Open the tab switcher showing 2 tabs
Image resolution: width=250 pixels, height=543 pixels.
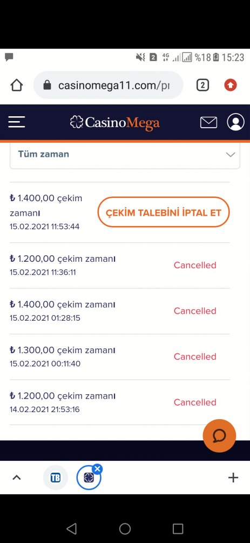202,85
